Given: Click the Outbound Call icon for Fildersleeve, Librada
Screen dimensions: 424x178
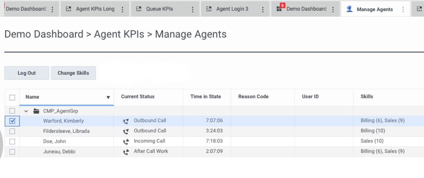Looking at the screenshot, I should pos(126,131).
